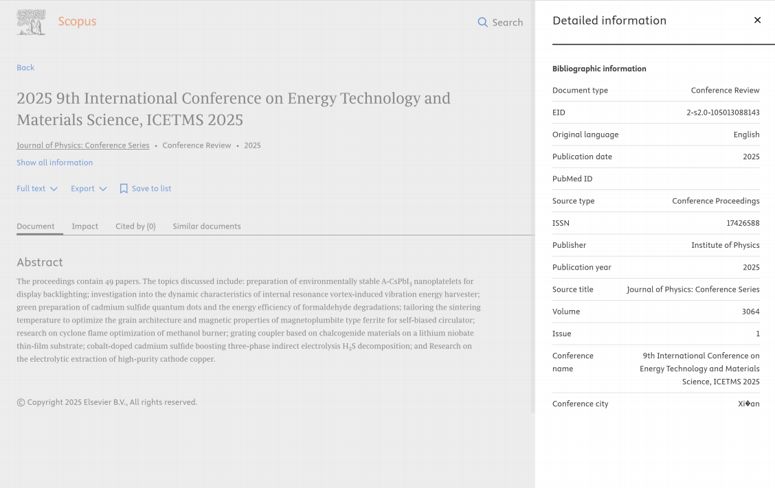Go back using the Back link
The width and height of the screenshot is (775, 488).
(25, 67)
